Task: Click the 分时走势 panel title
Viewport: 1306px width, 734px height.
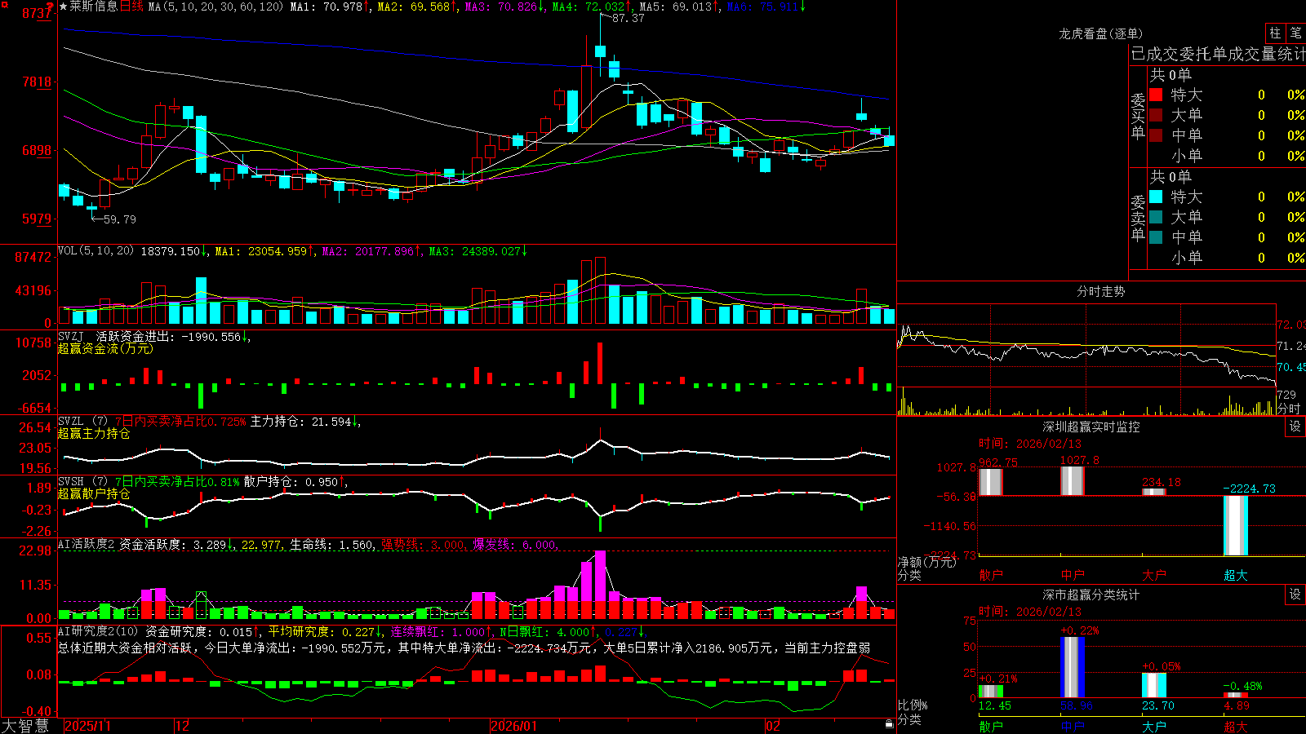Action: point(1100,291)
